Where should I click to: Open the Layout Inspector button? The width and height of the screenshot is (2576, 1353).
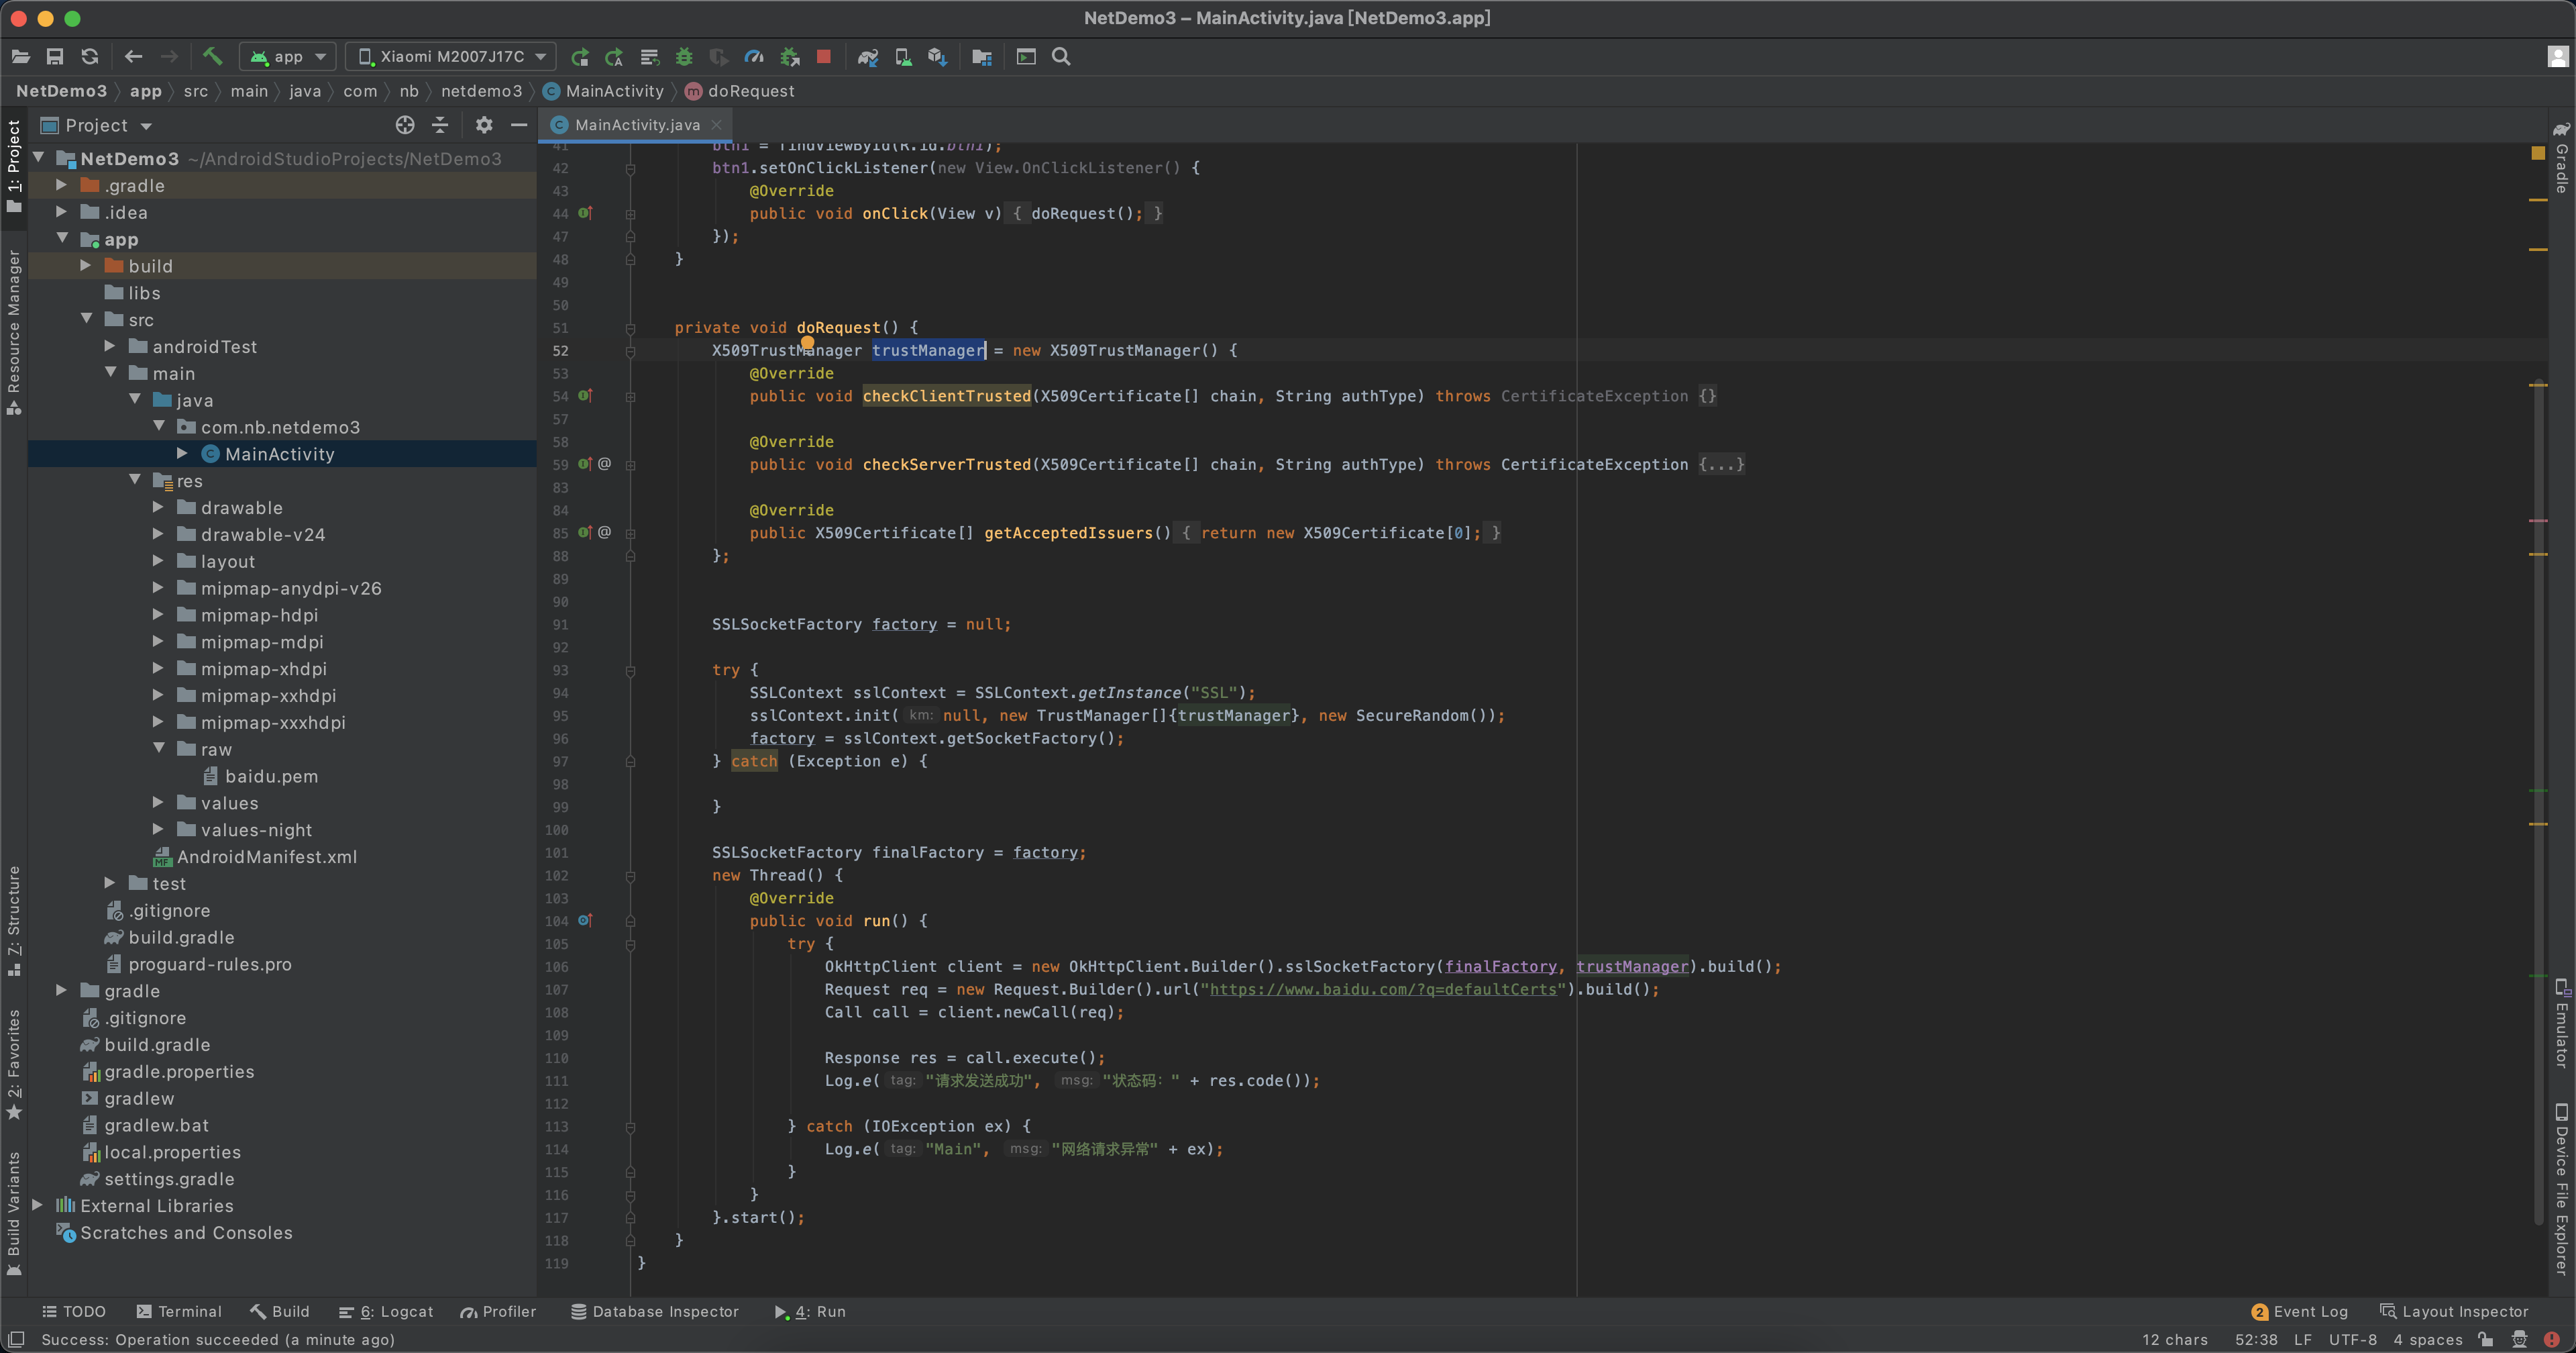[2454, 1311]
